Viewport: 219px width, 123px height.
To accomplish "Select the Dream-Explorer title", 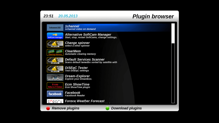I will (77, 76).
